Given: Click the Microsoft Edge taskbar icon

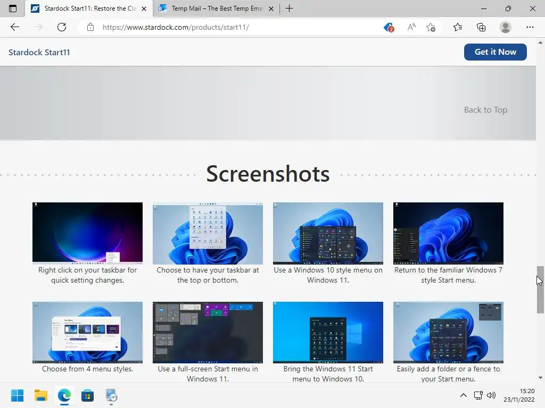Looking at the screenshot, I should point(64,395).
